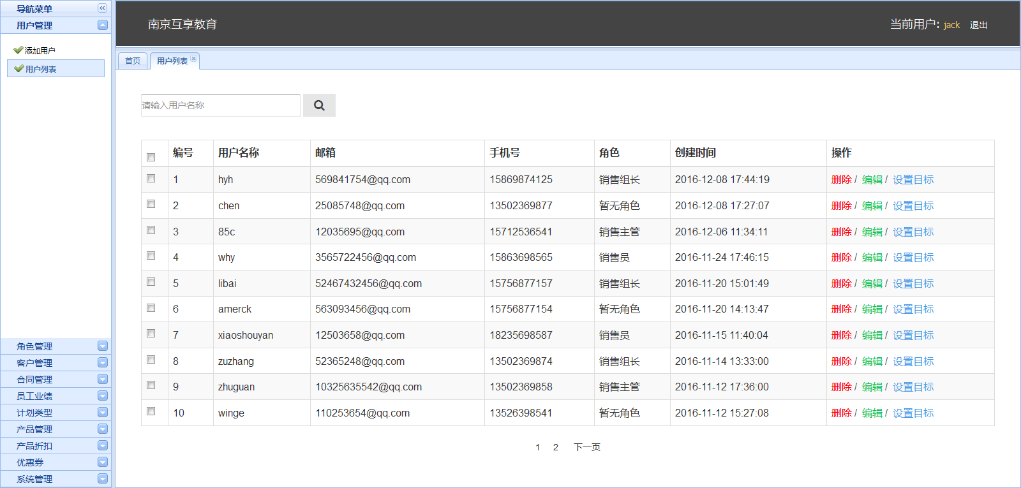This screenshot has width=1021, height=488.
Task: Close the 用户列表 tab with its x icon
Action: (194, 59)
